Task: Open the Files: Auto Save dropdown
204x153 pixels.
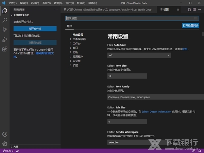Action: [139, 55]
